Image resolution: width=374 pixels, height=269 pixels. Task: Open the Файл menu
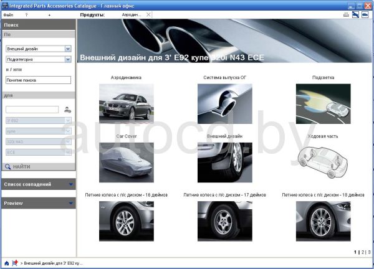(8, 15)
